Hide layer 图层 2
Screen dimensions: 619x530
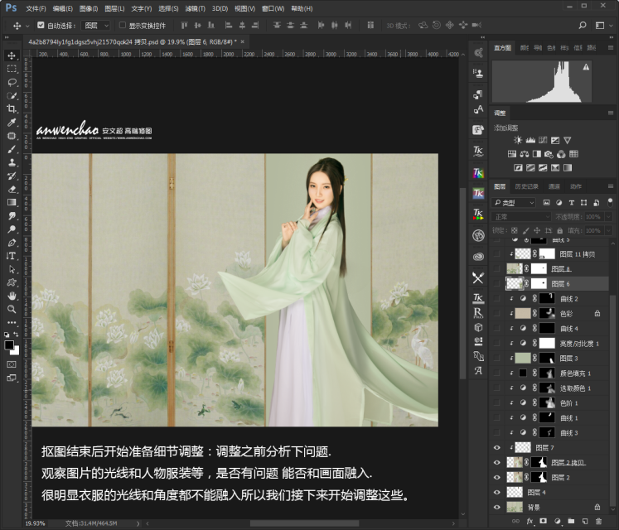coord(497,478)
